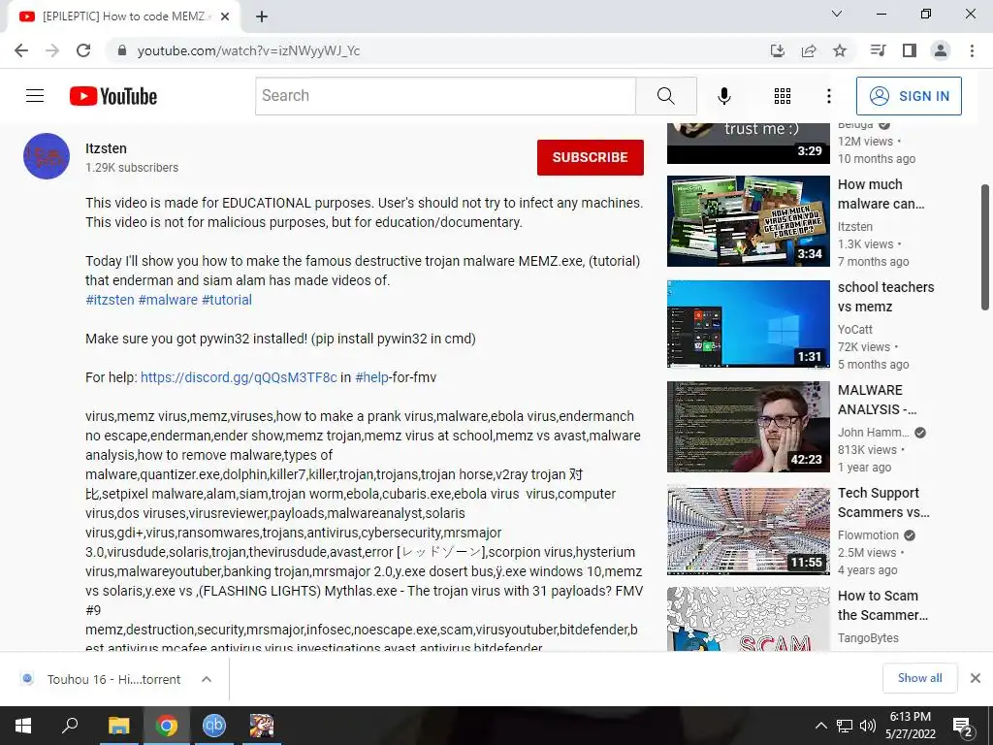Click the 'How much malware can...' title

(881, 194)
